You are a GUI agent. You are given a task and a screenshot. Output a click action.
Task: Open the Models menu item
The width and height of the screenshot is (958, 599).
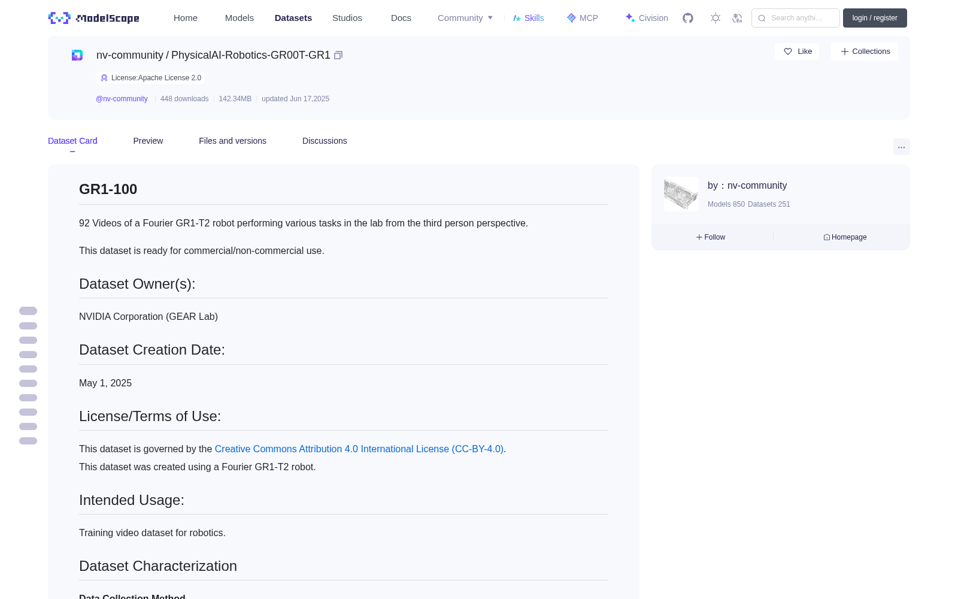coord(239,18)
